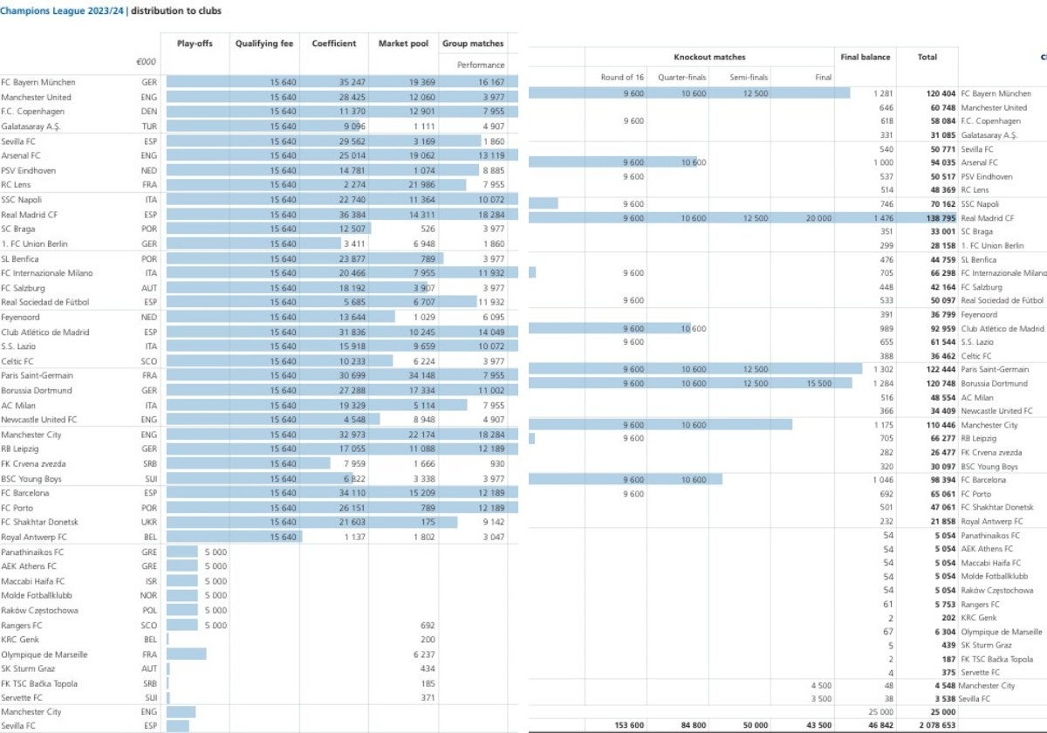This screenshot has width=1047, height=733.
Task: Click the Quarter-finals sub-header
Action: [x=682, y=77]
